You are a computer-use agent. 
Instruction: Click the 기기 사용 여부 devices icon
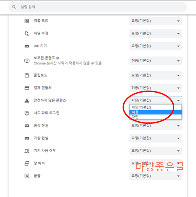[27, 151]
